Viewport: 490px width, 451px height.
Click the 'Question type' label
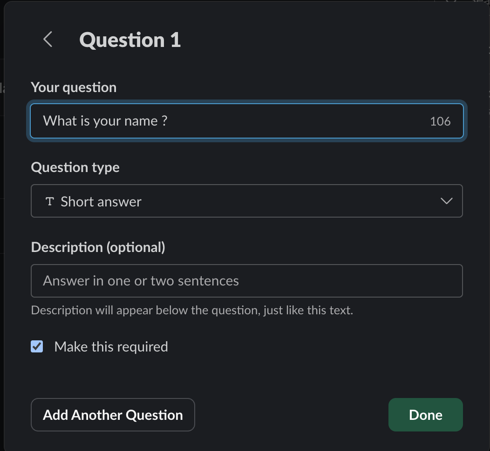(75, 167)
